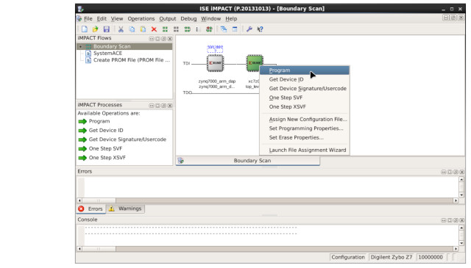Open the Edit menu
Screen dimensions: 471x268
click(x=102, y=18)
